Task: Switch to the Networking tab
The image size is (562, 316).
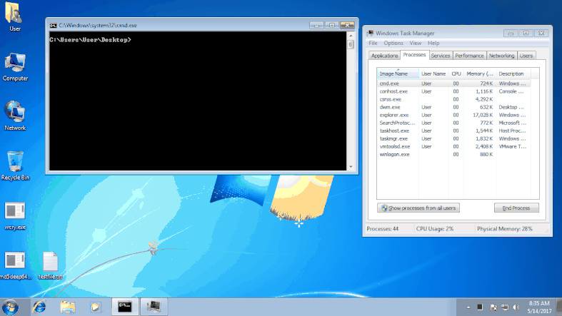Action: [x=501, y=56]
